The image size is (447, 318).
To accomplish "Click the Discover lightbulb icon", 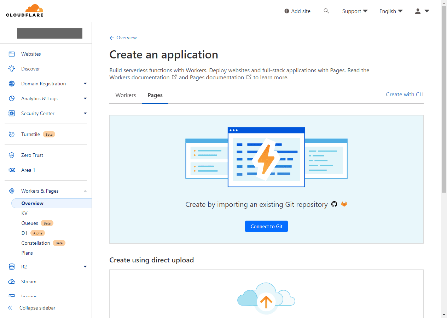I will click(12, 69).
